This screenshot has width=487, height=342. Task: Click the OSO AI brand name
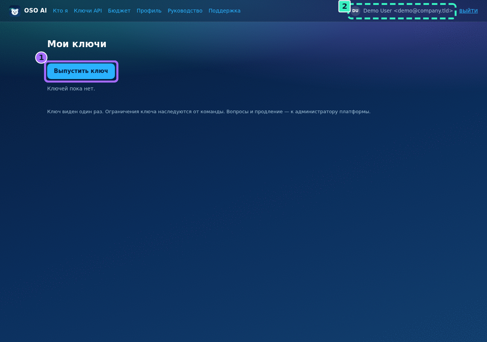click(35, 11)
